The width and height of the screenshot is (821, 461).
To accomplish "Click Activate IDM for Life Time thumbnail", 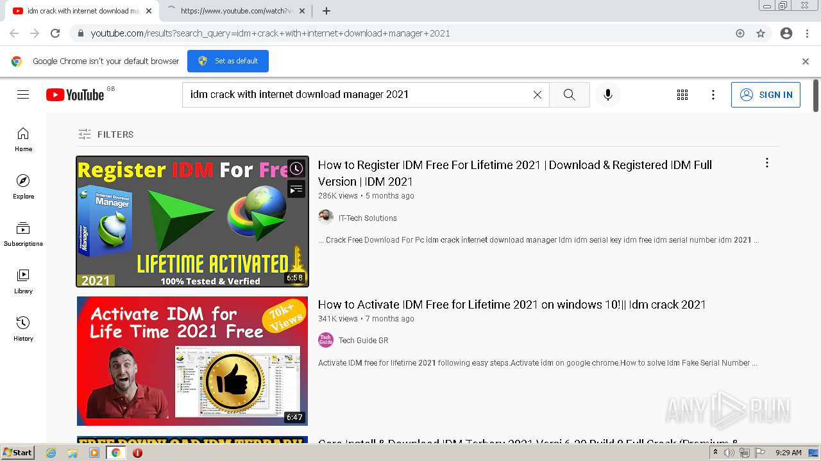I will [x=192, y=361].
